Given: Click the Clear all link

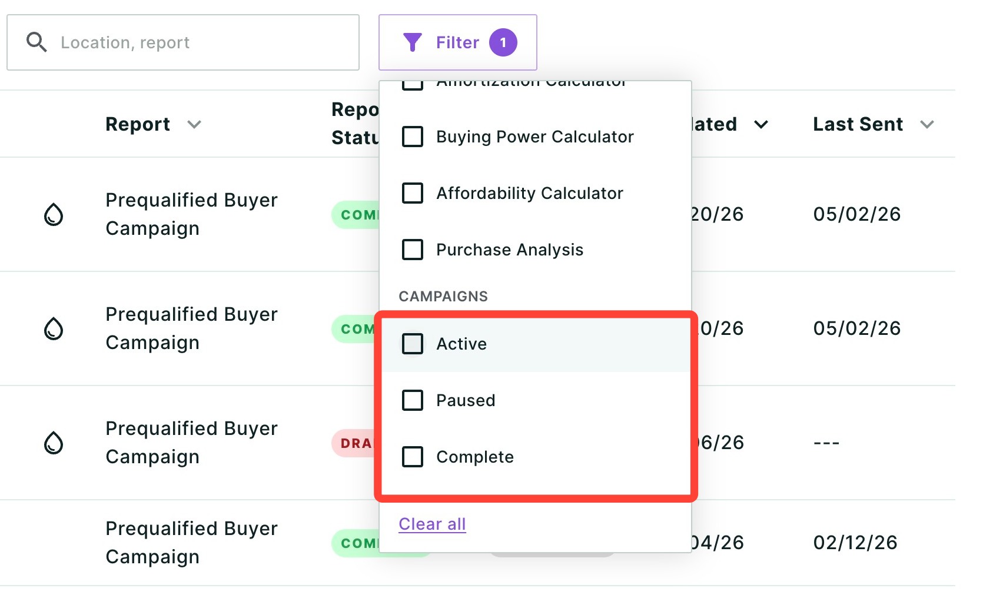Looking at the screenshot, I should coord(432,524).
